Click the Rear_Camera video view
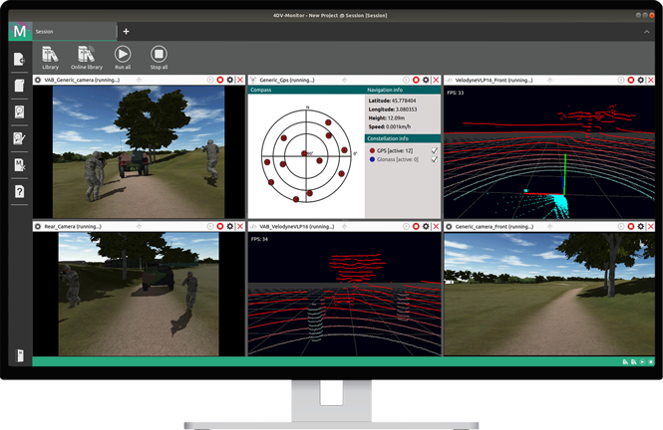The width and height of the screenshot is (663, 430). pos(138,294)
